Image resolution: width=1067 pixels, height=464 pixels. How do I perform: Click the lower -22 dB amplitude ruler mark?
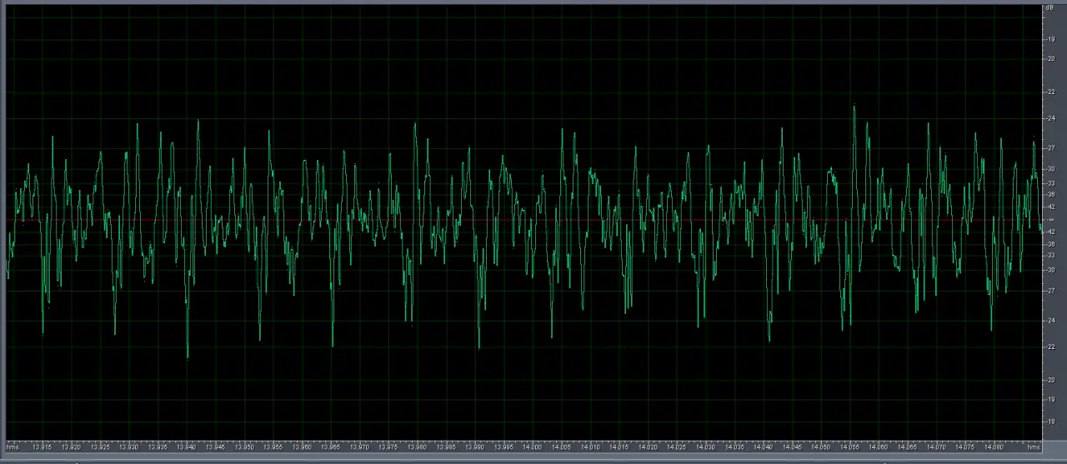tap(1050, 347)
